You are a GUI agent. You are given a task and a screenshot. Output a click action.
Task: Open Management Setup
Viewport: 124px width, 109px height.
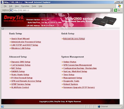click(73, 78)
